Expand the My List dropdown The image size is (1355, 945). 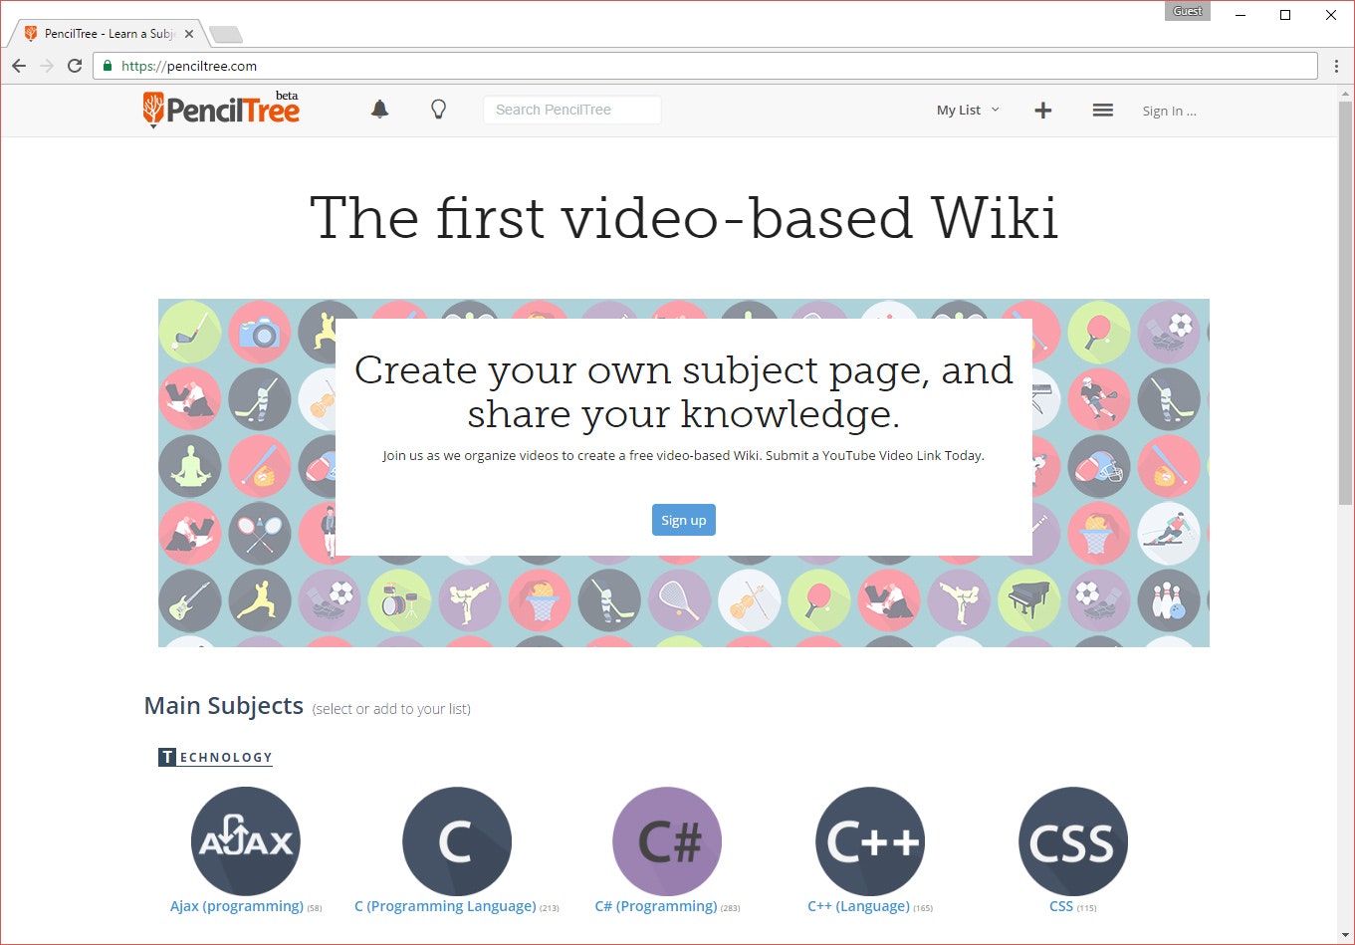tap(968, 111)
